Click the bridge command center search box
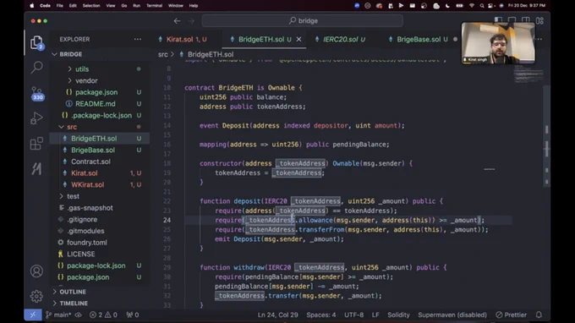Viewport: 575px width, 323px height. pyautogui.click(x=303, y=21)
